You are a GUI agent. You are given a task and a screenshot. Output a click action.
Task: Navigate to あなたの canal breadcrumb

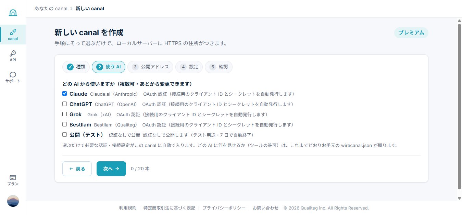(x=51, y=9)
